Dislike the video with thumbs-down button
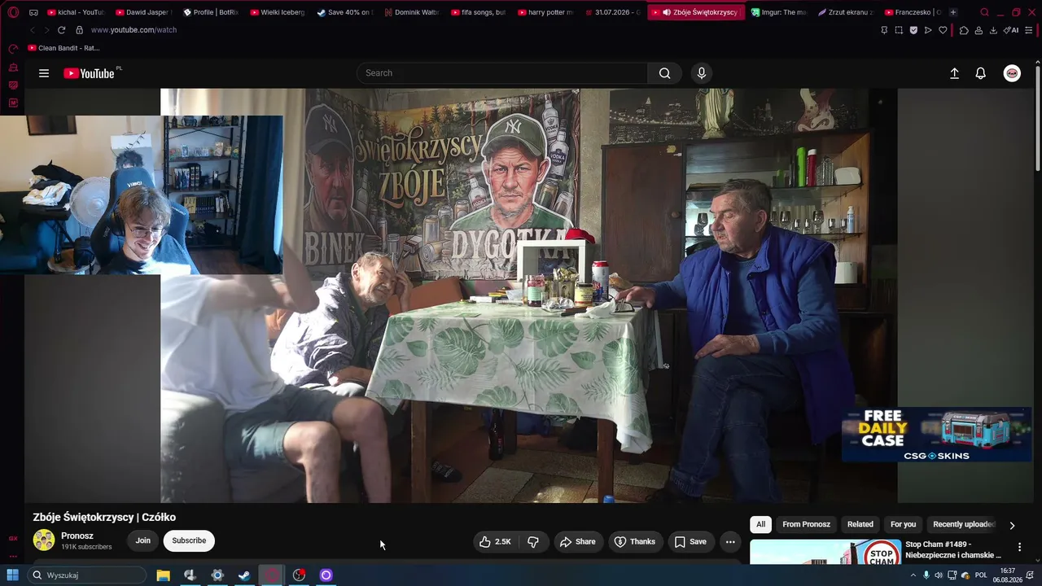 click(533, 541)
